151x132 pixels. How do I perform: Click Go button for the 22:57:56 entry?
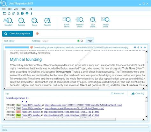18,108
